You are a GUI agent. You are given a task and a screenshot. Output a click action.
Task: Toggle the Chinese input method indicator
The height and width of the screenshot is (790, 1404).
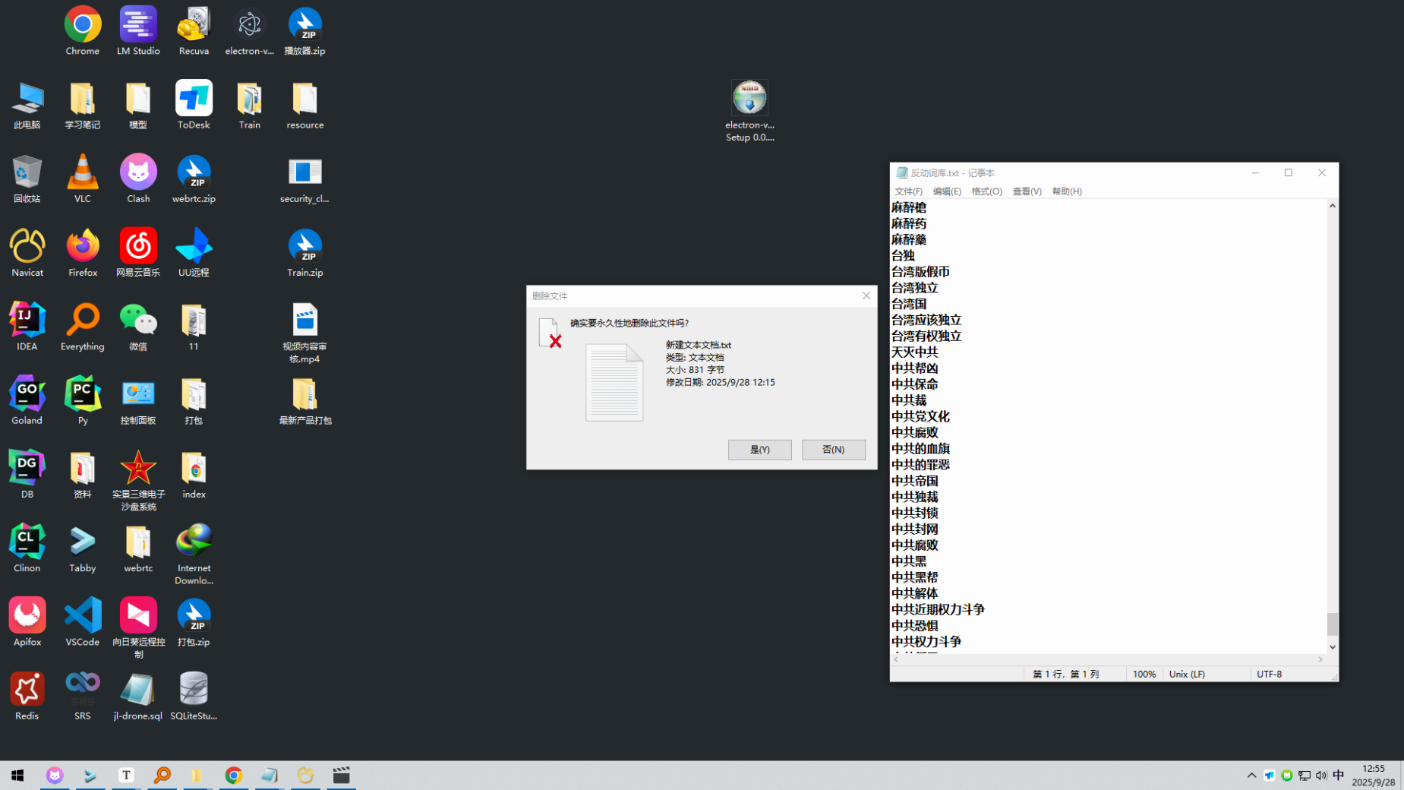coord(1338,775)
